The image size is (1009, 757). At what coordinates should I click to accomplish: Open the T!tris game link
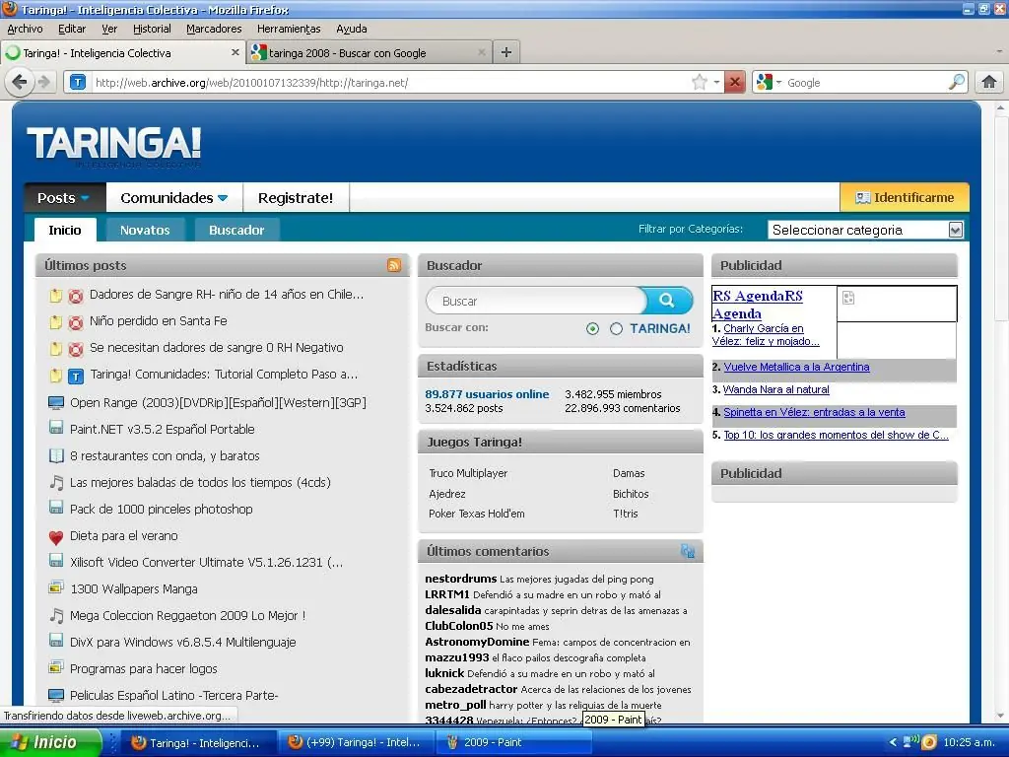(625, 514)
